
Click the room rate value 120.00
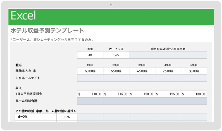pos(142,94)
